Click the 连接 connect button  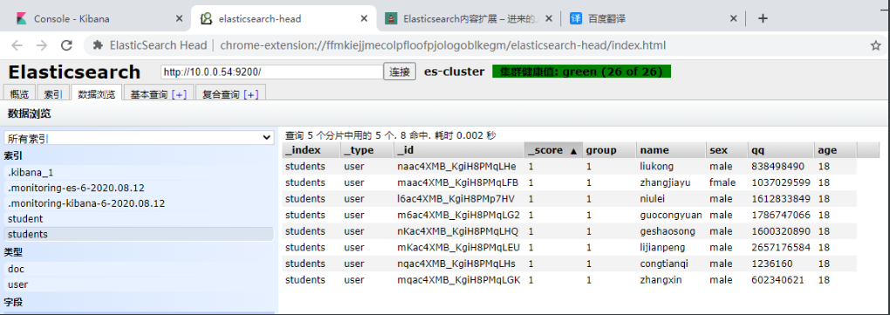coord(400,72)
